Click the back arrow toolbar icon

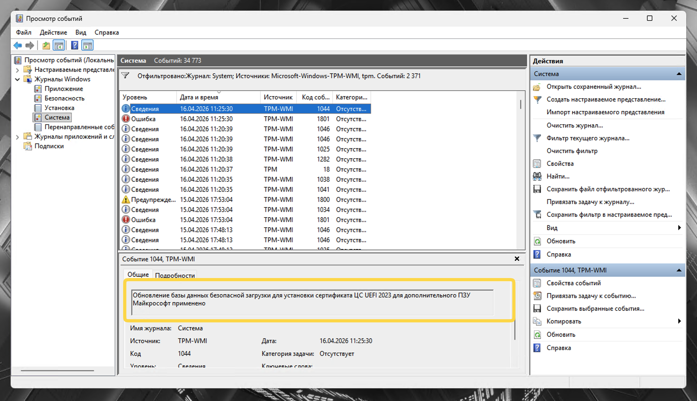(x=18, y=45)
